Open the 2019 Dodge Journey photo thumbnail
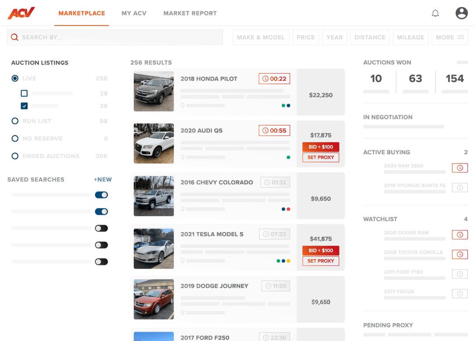 tap(153, 299)
